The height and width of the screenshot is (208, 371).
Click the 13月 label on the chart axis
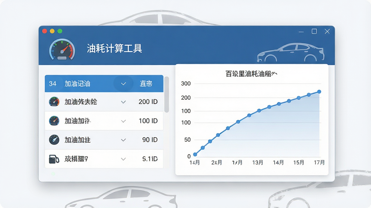pyautogui.click(x=258, y=162)
